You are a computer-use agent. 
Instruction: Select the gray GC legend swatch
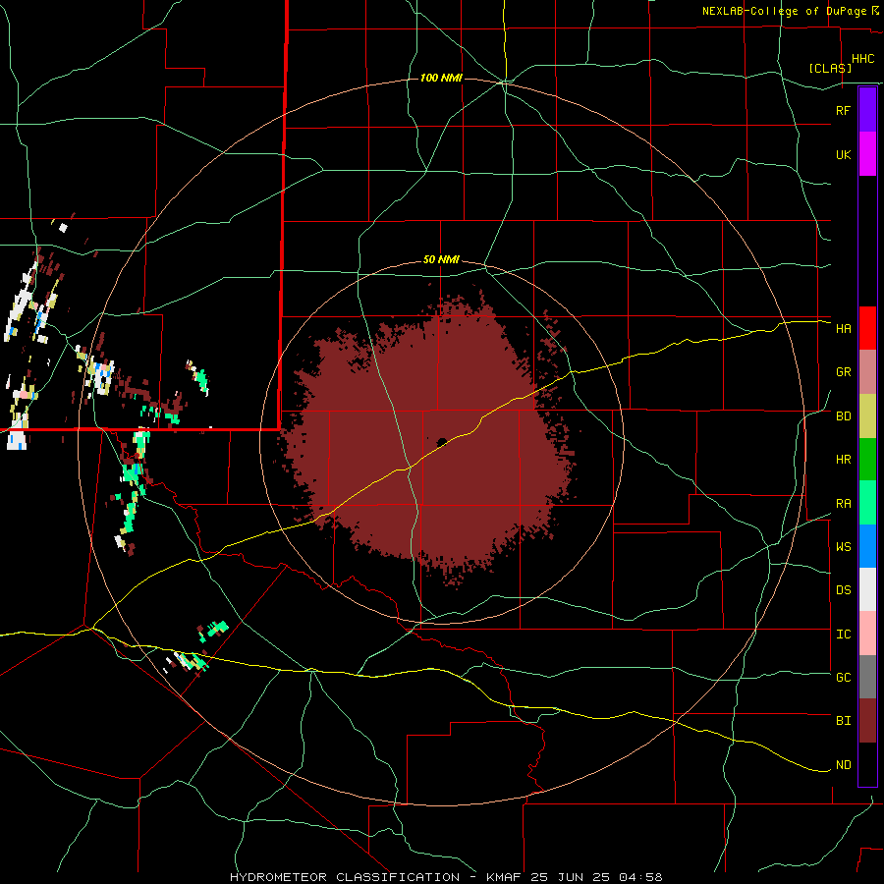(x=867, y=677)
